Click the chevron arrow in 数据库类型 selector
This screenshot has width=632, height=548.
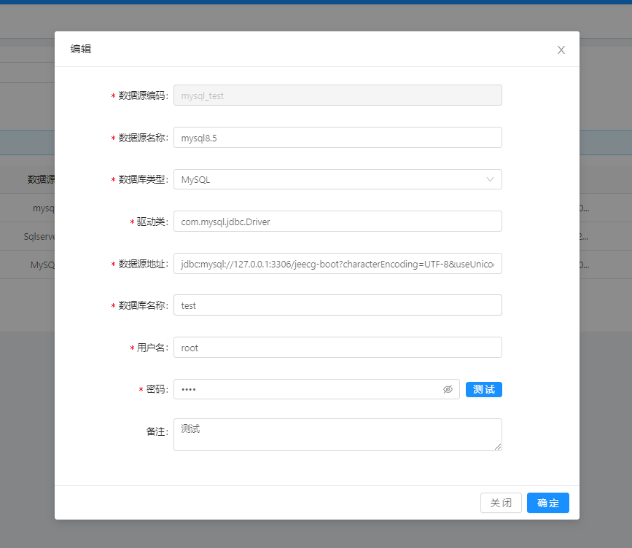point(490,179)
